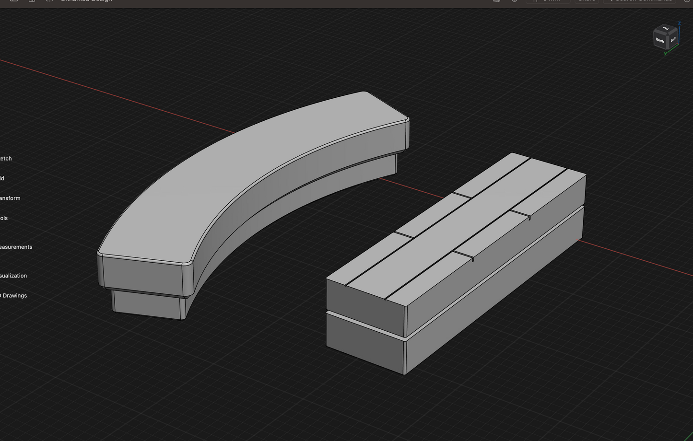Click the Top face of the view cube
This screenshot has height=441, width=693.
665,29
